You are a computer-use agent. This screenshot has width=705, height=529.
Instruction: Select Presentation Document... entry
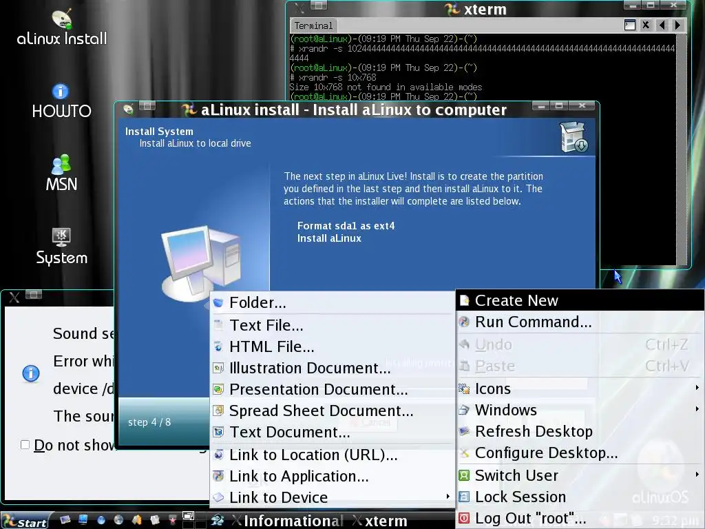pyautogui.click(x=332, y=389)
